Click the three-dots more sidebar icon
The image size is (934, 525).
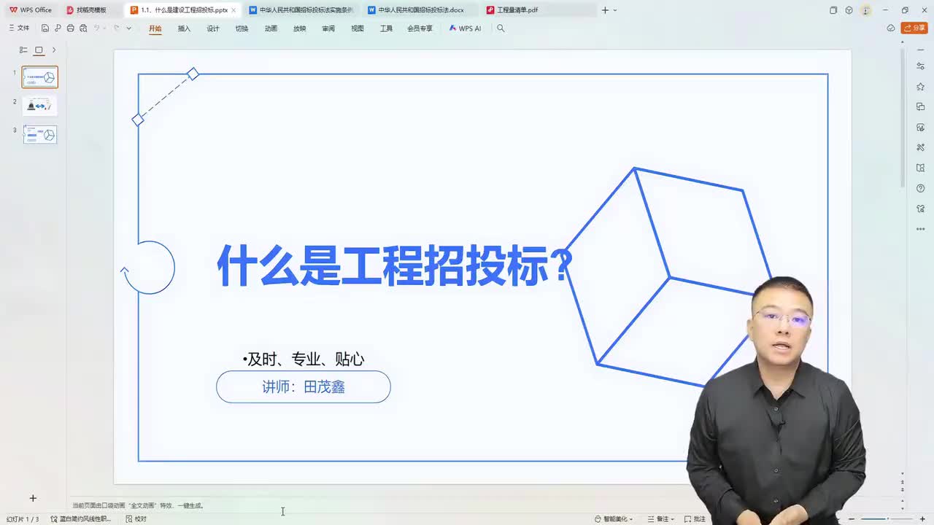(x=921, y=229)
